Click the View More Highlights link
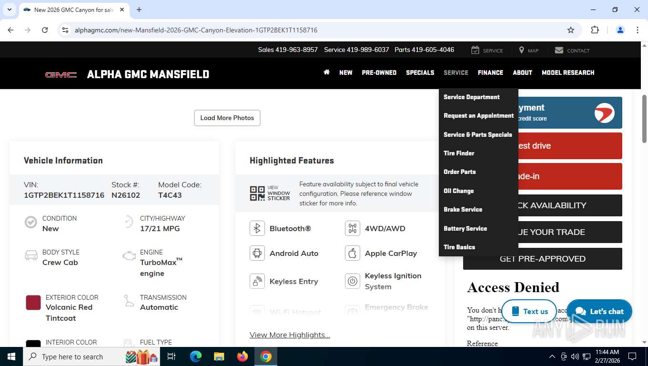 tap(290, 335)
